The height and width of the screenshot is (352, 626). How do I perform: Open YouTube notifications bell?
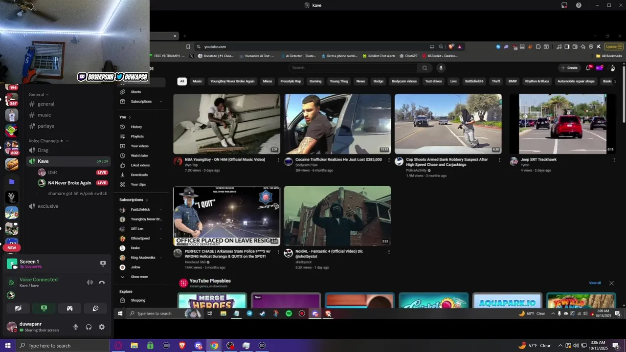pos(588,68)
